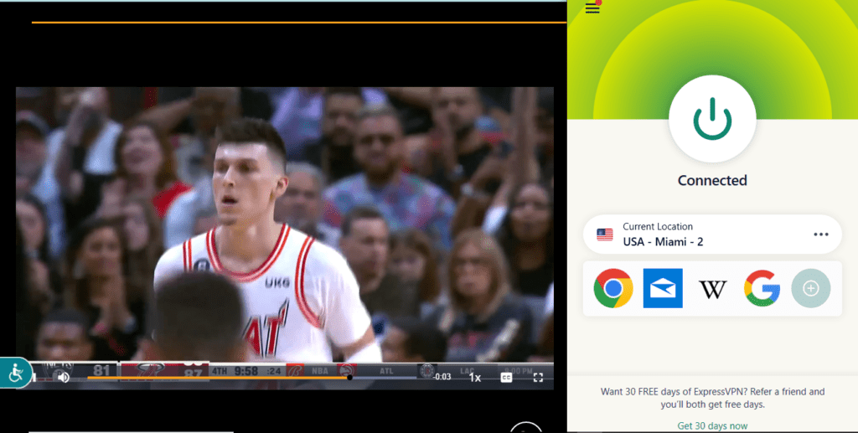Screen dimensions: 858x433
Task: Launch the Google shortcut
Action: (762, 289)
